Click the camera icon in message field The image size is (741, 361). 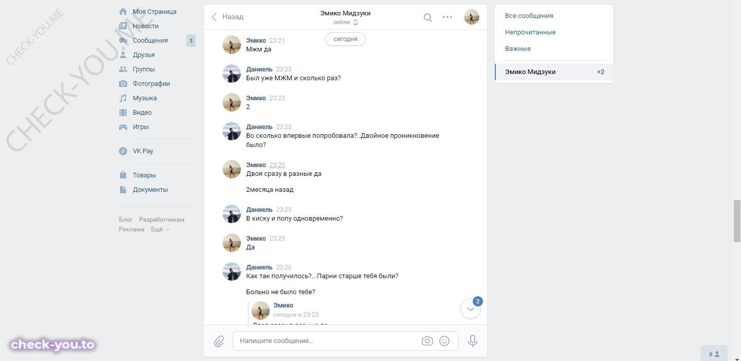(427, 341)
